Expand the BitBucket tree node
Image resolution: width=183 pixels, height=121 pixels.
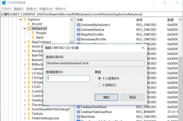click(25, 64)
